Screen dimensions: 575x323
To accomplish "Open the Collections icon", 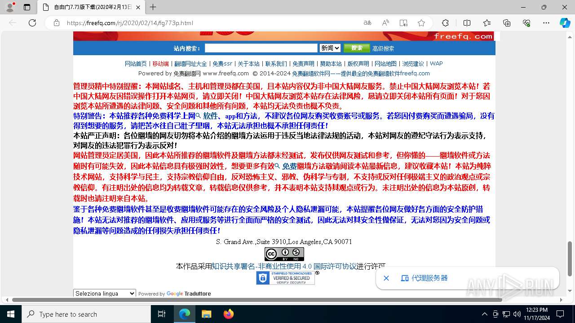I will click(507, 23).
